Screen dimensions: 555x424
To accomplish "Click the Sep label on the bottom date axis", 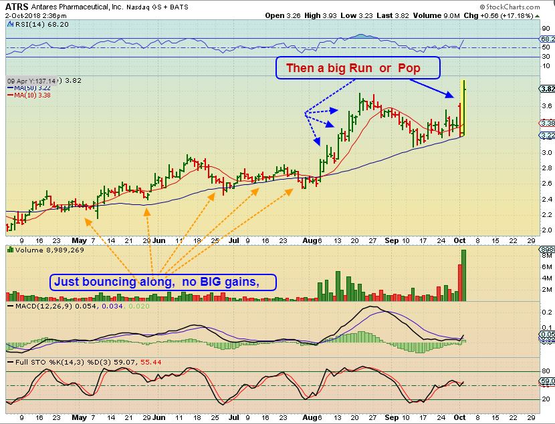I will click(x=391, y=417).
